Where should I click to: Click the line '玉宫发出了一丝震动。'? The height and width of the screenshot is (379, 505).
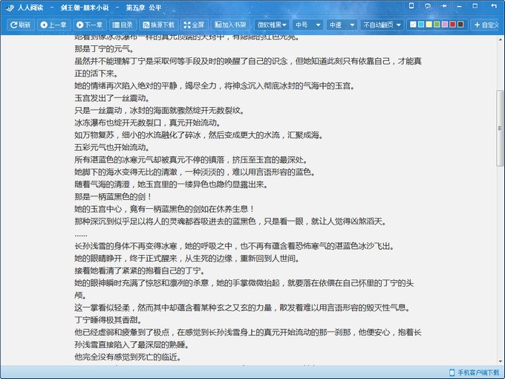[x=111, y=98]
